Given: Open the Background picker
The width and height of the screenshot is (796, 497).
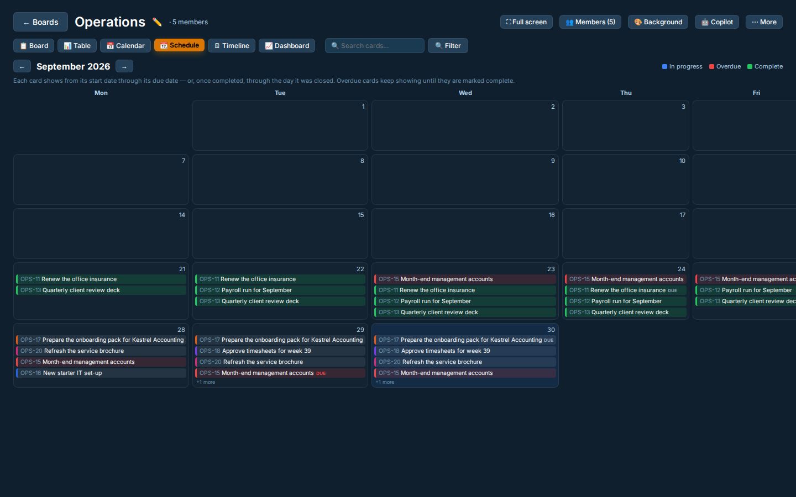Looking at the screenshot, I should tap(658, 22).
